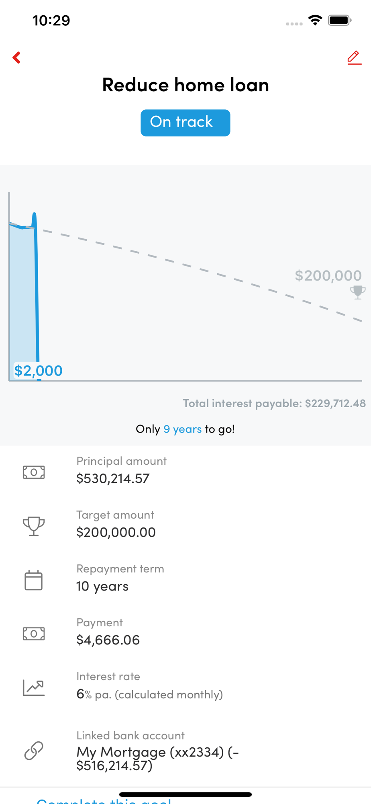Select the Payment value $4,666.06
The height and width of the screenshot is (804, 371).
[108, 640]
